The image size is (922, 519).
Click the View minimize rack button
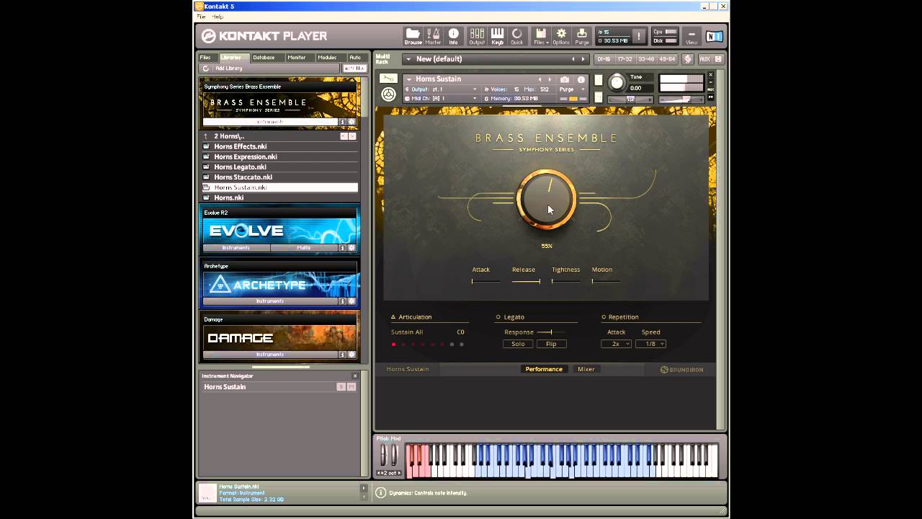(691, 36)
